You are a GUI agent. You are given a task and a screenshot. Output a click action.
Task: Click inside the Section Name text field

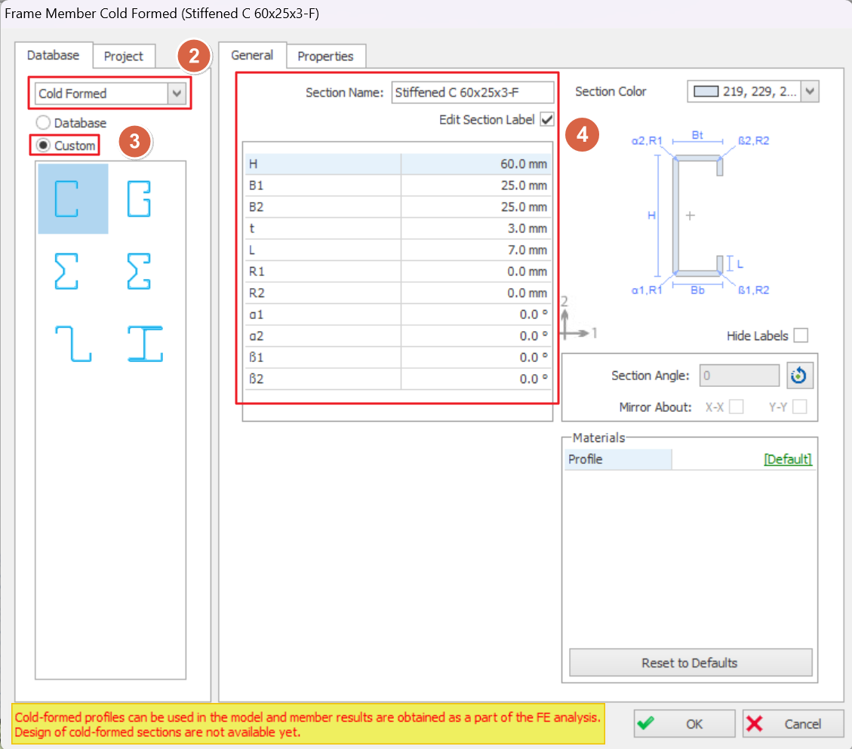click(472, 93)
